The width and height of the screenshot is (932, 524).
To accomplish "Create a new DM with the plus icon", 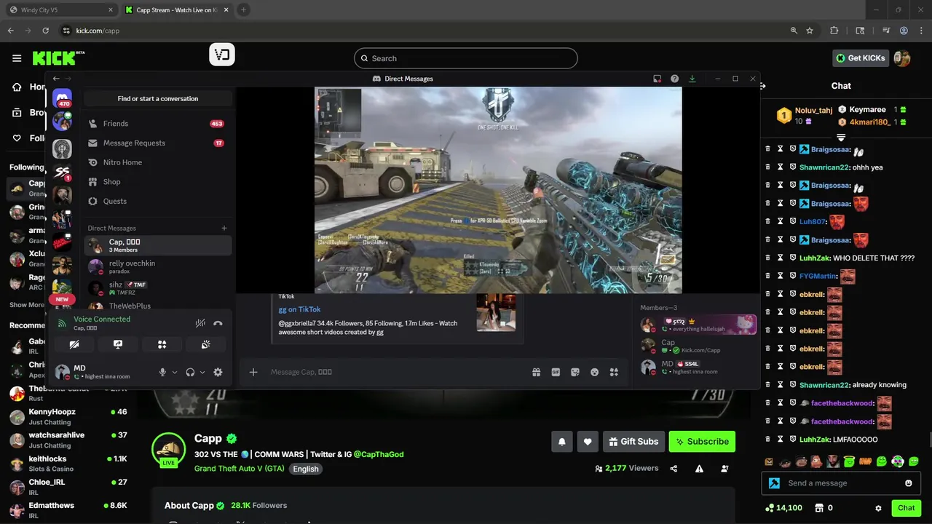I will pos(224,228).
